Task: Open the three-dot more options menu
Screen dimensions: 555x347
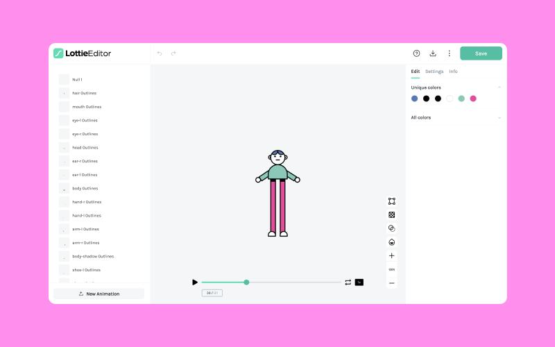Action: (449, 53)
